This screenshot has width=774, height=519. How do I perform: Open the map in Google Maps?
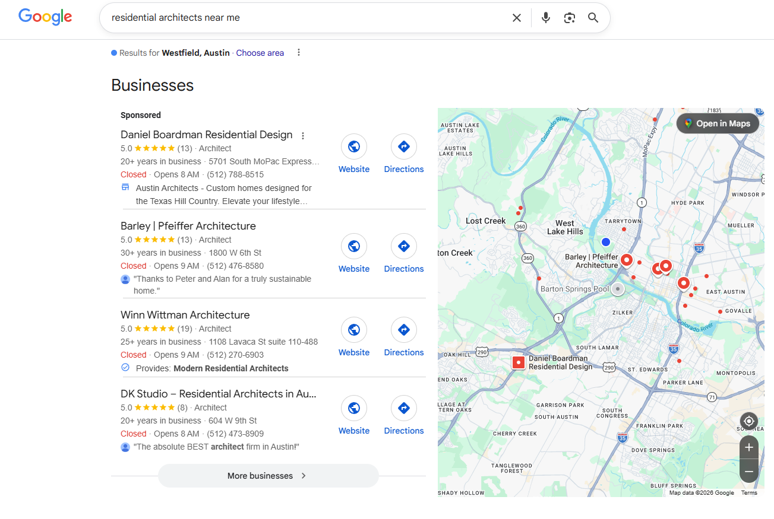click(x=718, y=123)
